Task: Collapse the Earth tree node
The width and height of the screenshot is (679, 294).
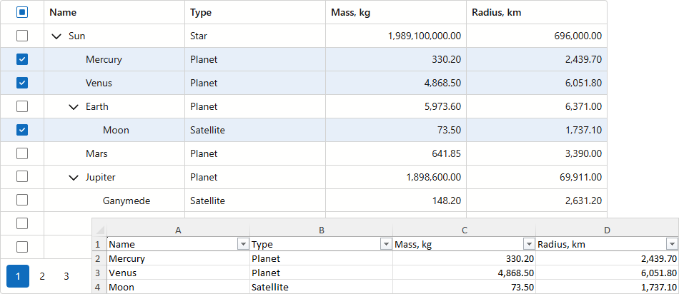Action: pos(74,107)
